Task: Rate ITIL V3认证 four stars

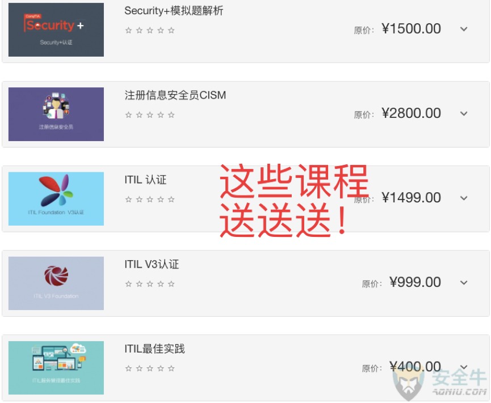Action: click(161, 284)
